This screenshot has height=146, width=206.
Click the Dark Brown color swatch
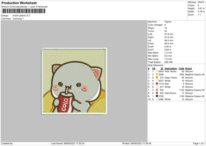pyautogui.click(x=157, y=93)
